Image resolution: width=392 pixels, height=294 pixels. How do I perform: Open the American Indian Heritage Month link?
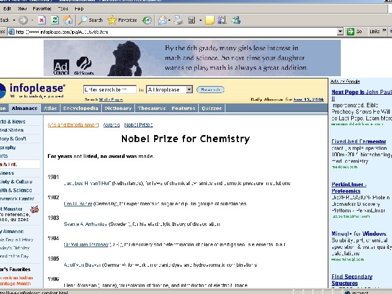16,281
